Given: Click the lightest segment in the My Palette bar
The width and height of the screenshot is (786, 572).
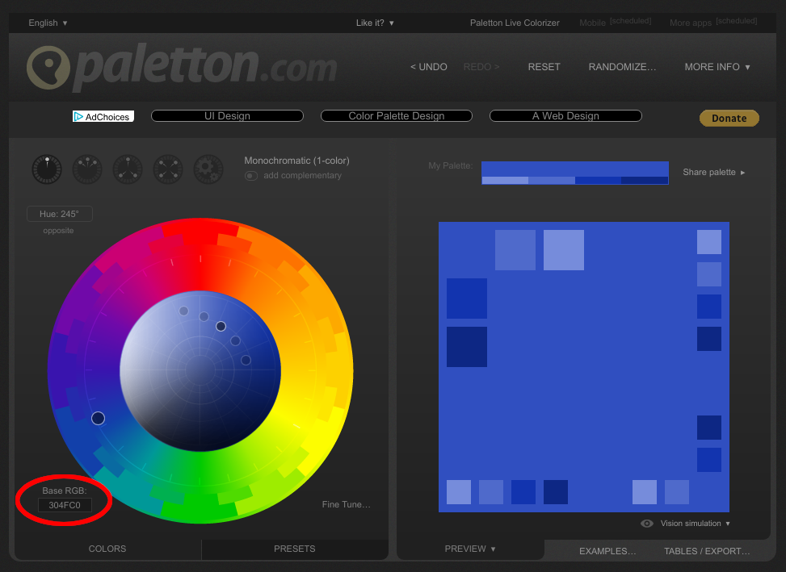Looking at the screenshot, I should pos(506,181).
